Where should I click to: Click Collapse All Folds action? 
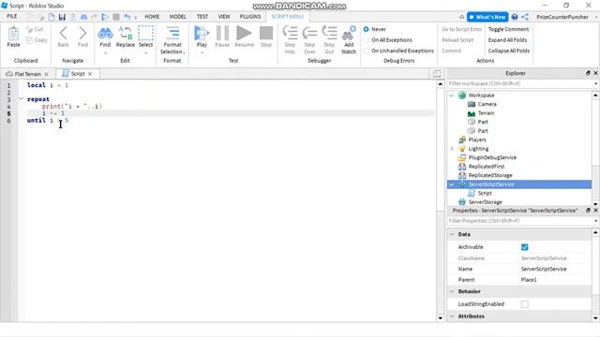tap(508, 51)
